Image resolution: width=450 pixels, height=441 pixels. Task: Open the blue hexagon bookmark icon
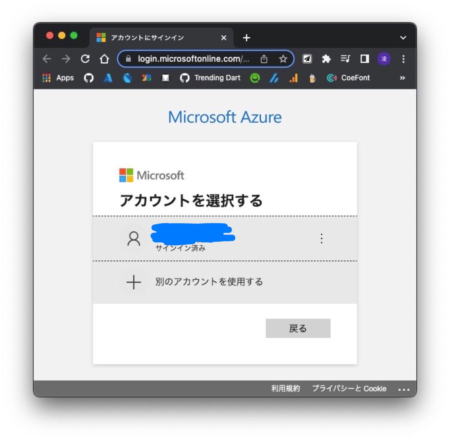[x=127, y=78]
